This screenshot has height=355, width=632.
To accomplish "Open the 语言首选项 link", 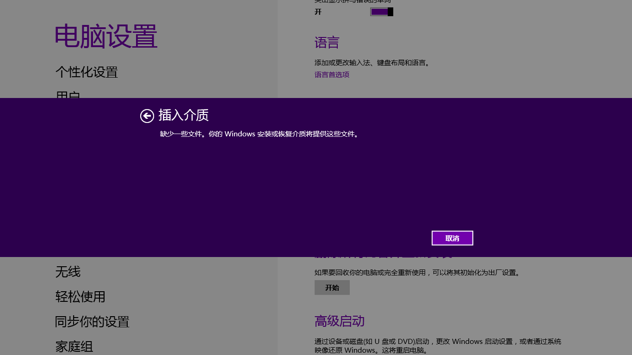I will pos(332,74).
